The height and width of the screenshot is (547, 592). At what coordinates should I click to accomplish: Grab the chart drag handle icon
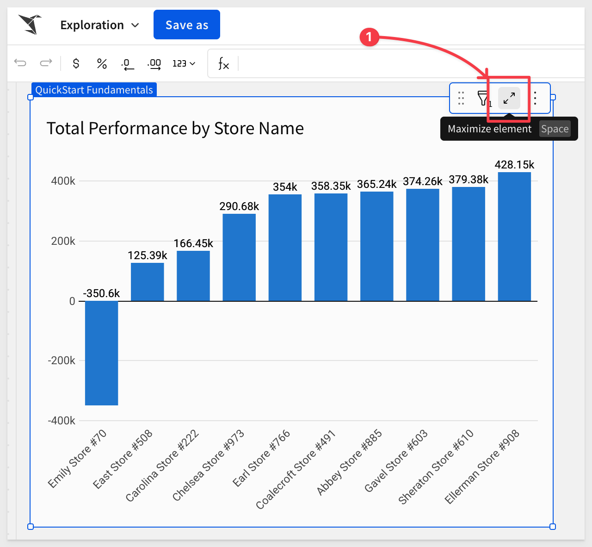[461, 98]
